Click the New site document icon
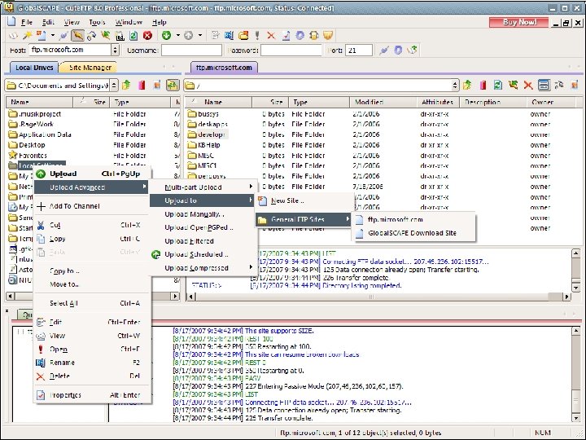 41,36
